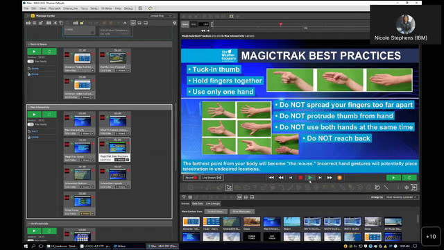
Task: Play the Max Interactivity playlist
Action: 34,115
